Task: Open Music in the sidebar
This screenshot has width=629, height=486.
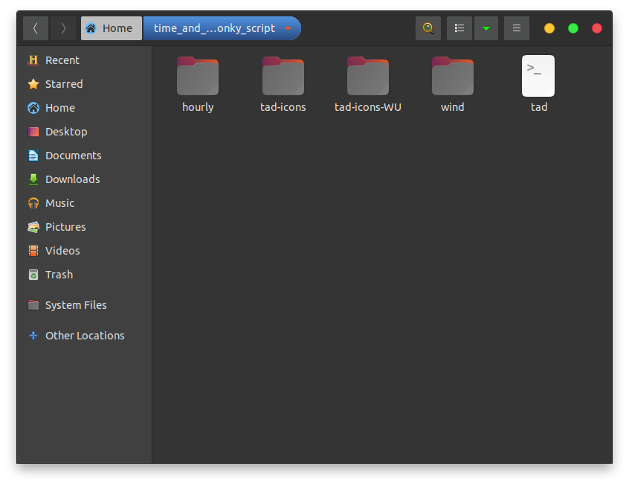Action: tap(84, 203)
